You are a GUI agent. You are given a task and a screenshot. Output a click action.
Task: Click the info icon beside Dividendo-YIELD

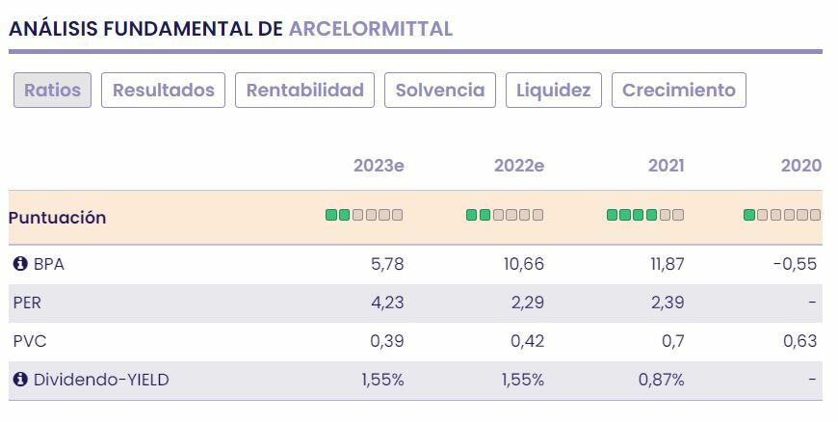(x=20, y=380)
